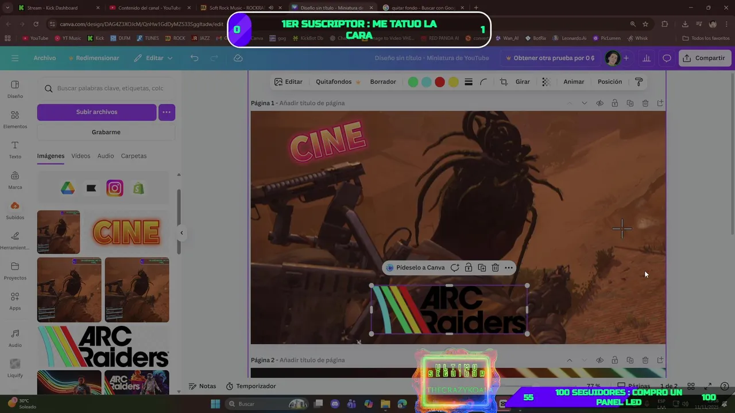Open the corner rounding icon
This screenshot has width=735, height=413.
[x=483, y=82]
